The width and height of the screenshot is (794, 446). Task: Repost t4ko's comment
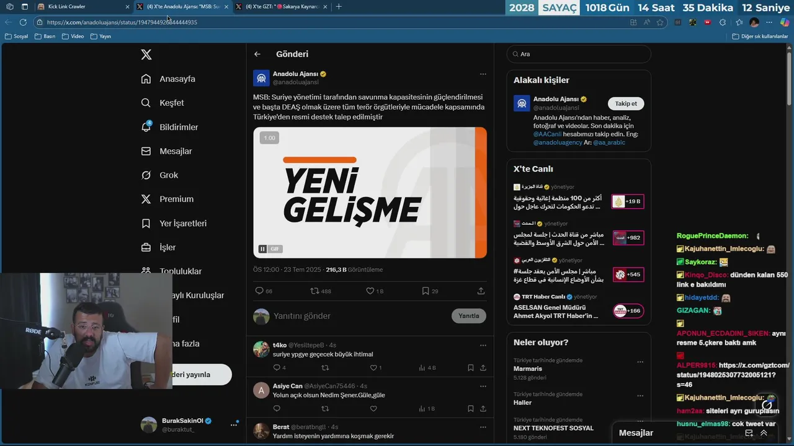[x=325, y=367]
